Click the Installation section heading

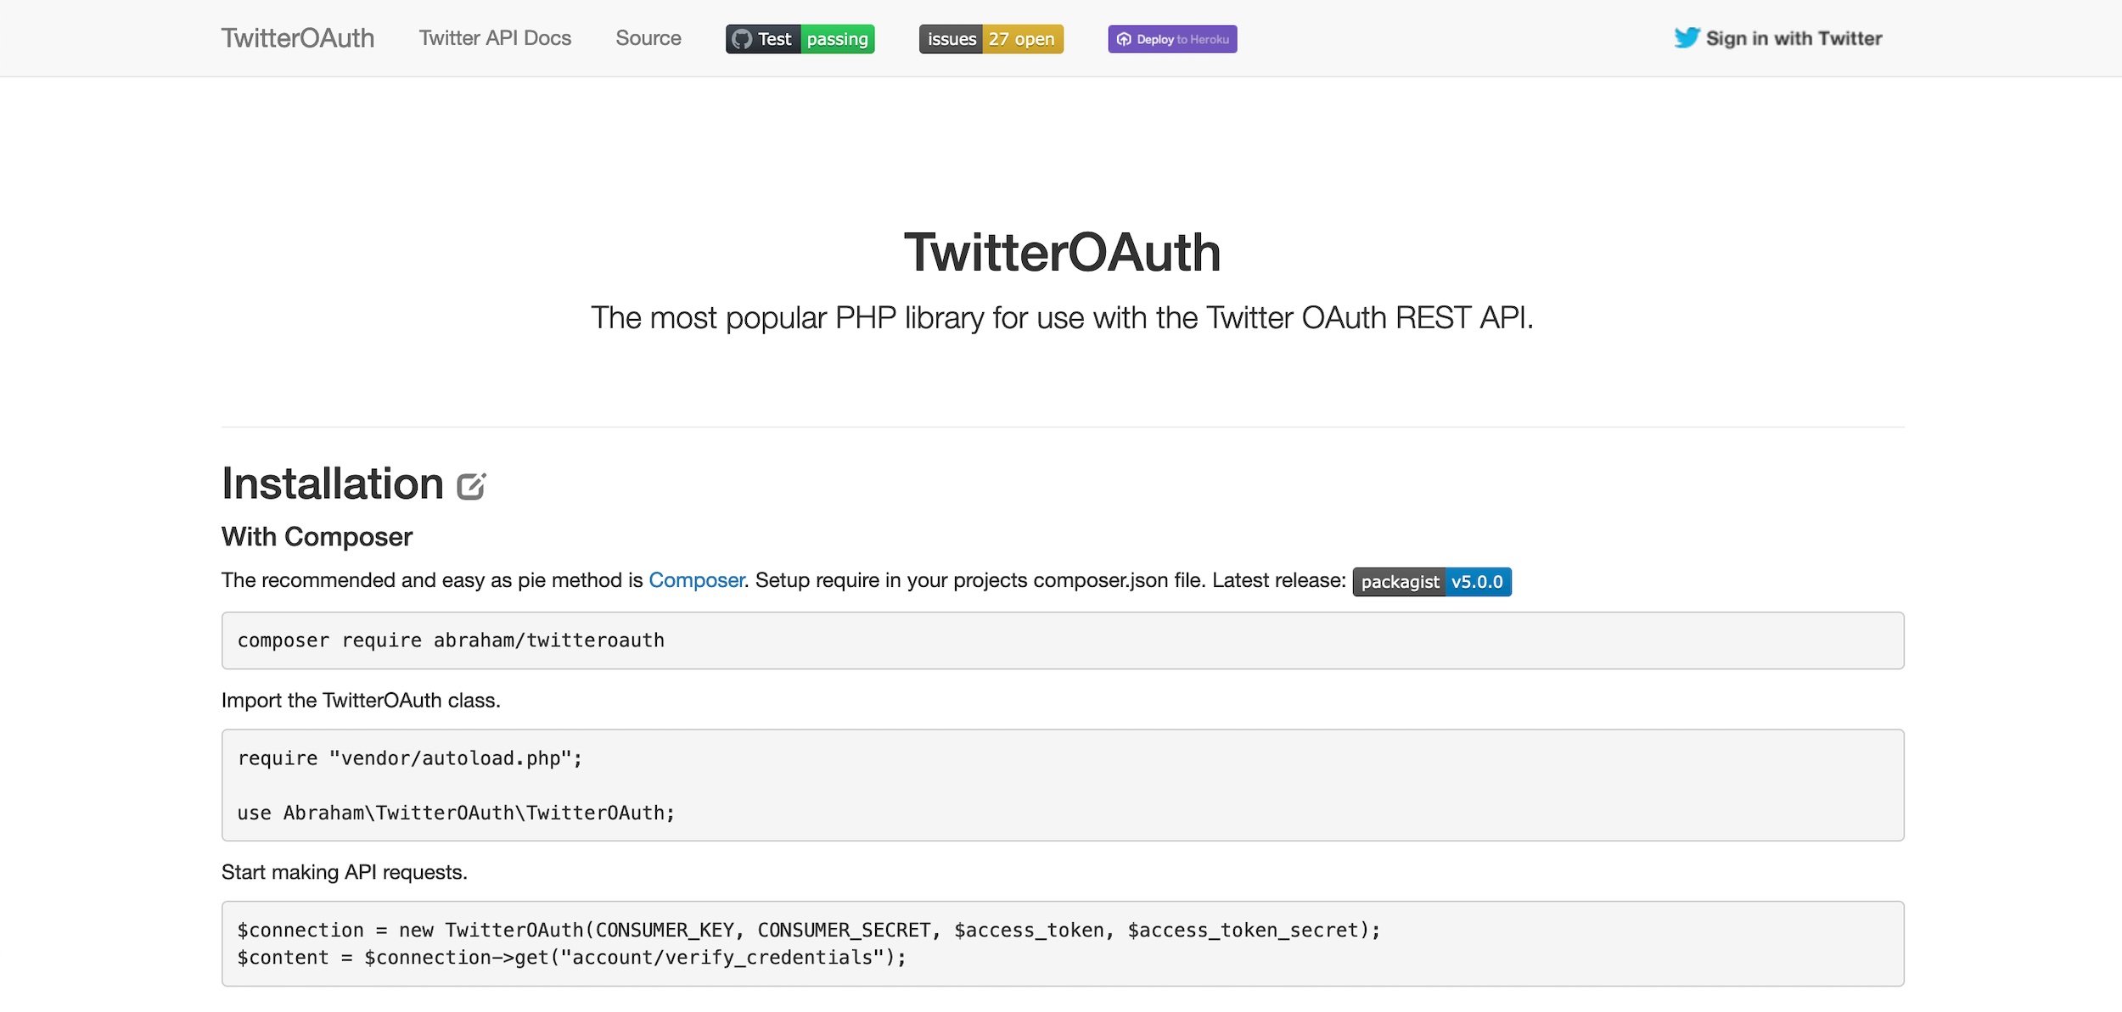pos(333,484)
